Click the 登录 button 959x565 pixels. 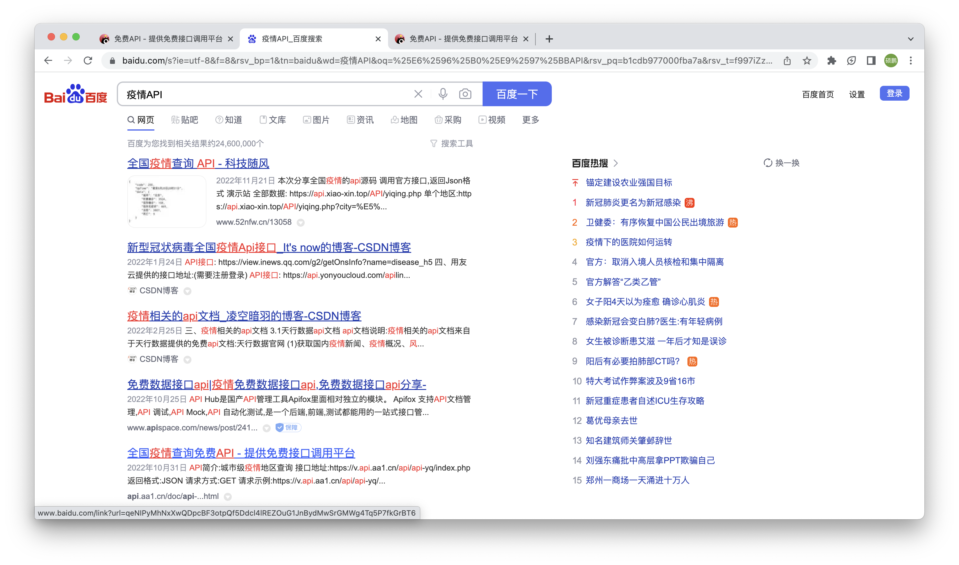894,93
